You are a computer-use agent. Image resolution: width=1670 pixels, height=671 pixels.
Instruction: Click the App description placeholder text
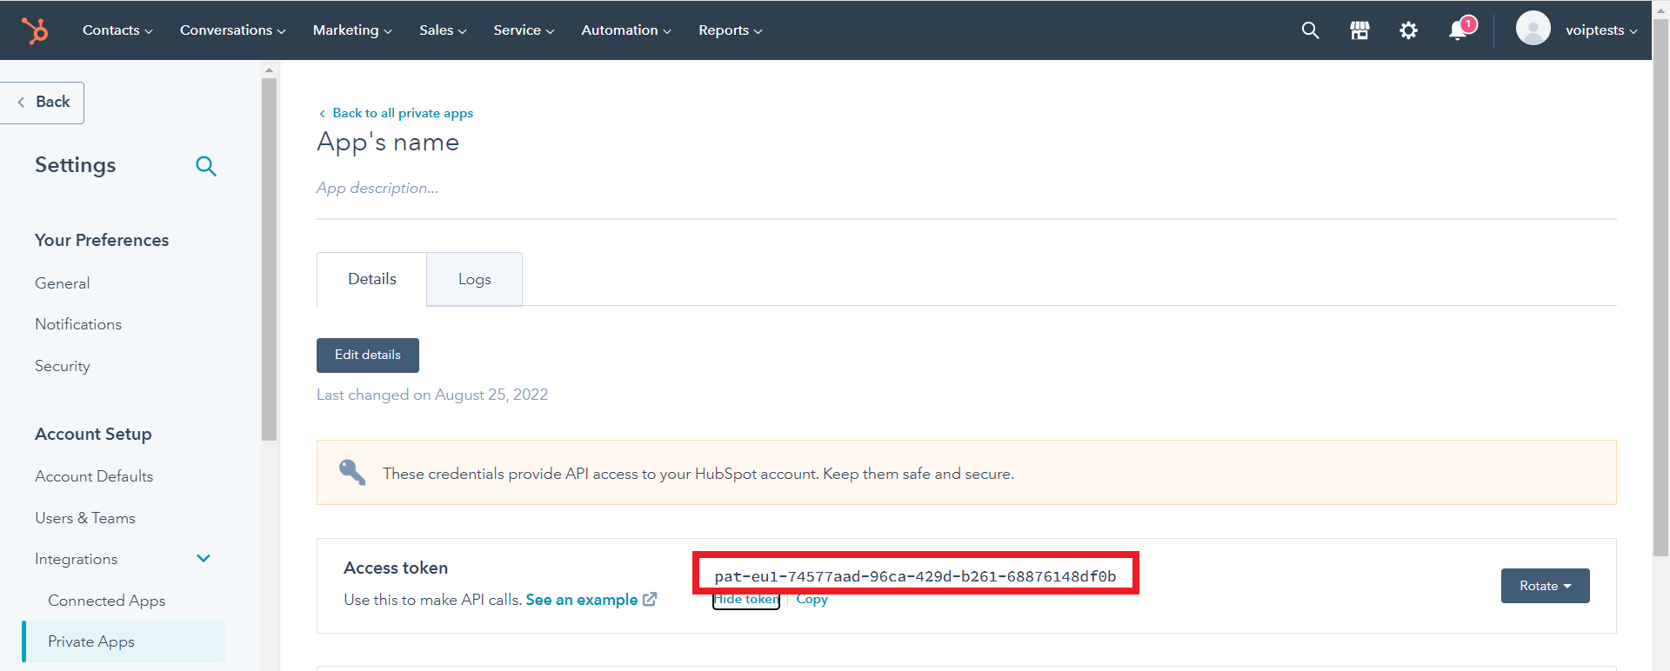[x=377, y=188]
